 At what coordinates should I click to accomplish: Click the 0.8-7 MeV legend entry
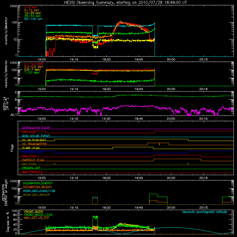32,70
